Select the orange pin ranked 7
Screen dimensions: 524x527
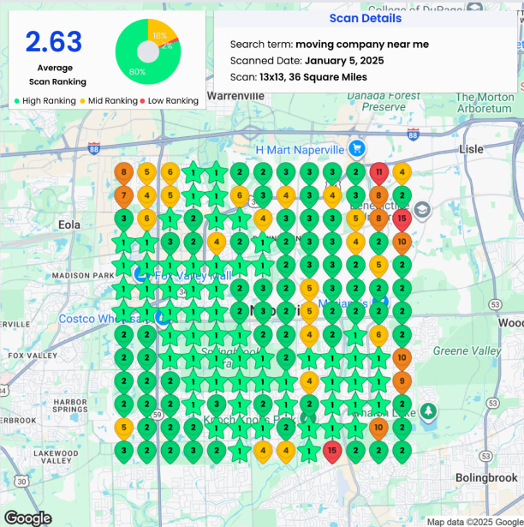(124, 196)
